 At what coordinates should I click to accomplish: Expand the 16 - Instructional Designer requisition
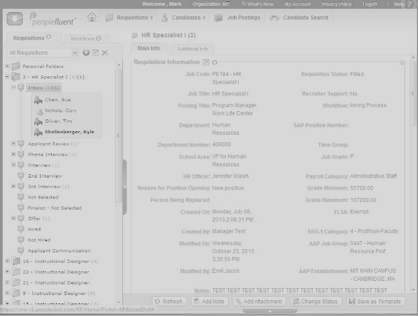[7, 261]
